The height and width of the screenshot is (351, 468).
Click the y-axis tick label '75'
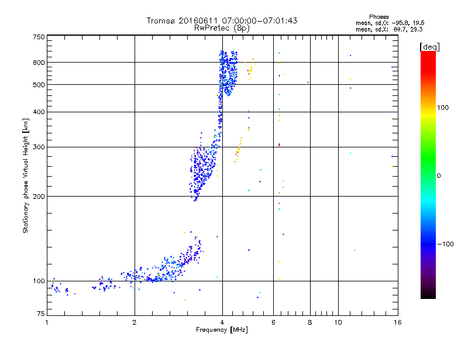pyautogui.click(x=41, y=314)
